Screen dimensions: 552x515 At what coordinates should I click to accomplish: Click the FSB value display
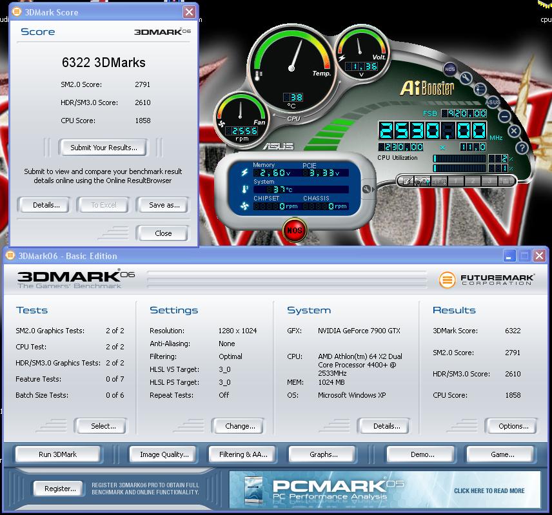[464, 113]
